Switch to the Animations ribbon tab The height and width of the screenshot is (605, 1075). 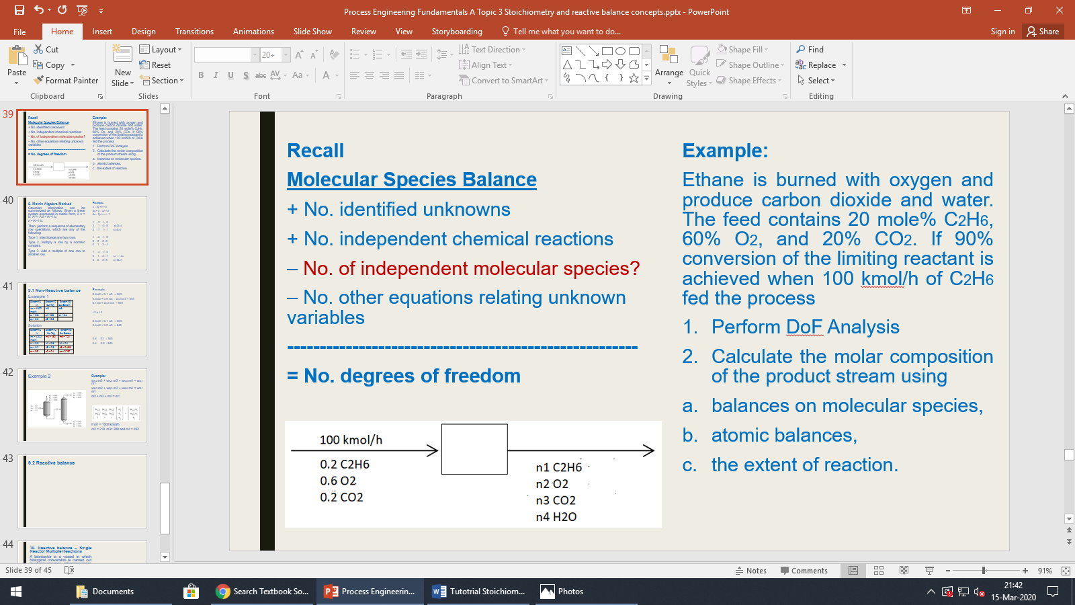253,31
